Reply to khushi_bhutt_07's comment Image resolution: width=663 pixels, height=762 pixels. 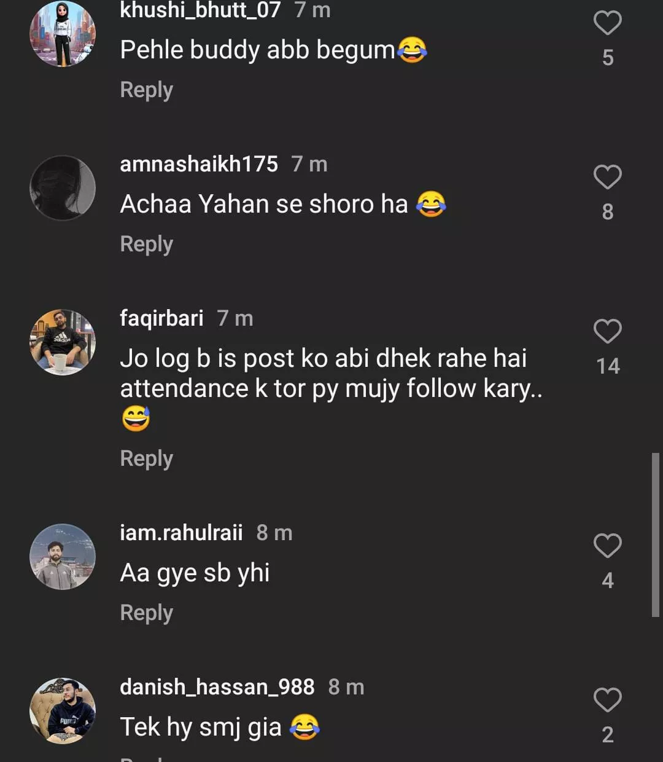[x=146, y=90]
